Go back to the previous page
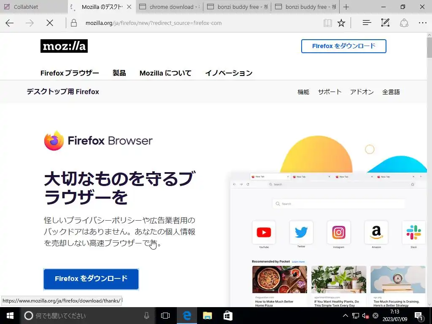The height and width of the screenshot is (324, 432). pyautogui.click(x=10, y=23)
